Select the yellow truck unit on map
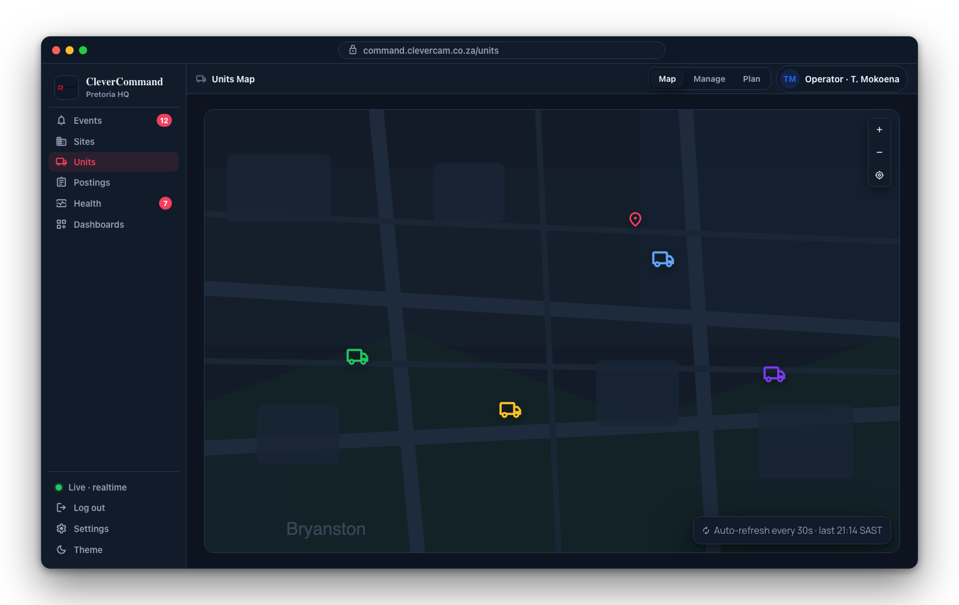 [510, 410]
